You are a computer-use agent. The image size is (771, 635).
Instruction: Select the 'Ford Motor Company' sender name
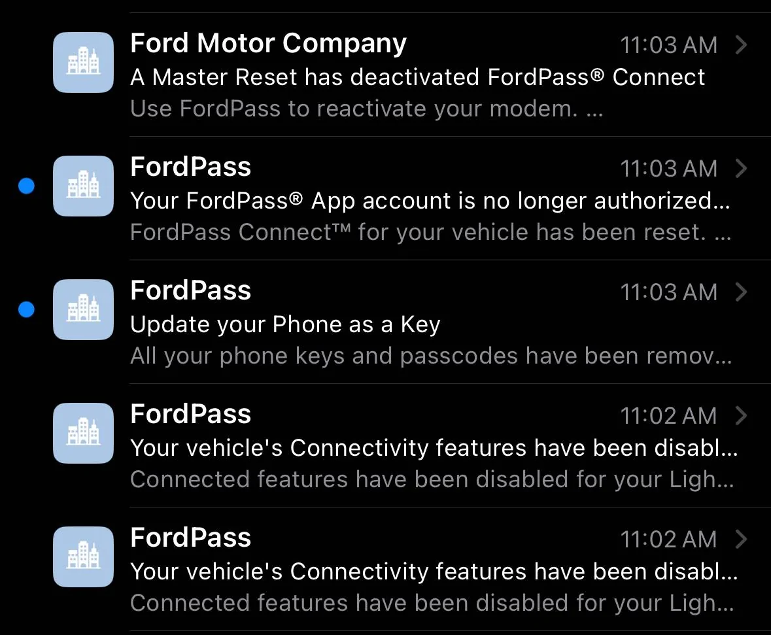[268, 44]
